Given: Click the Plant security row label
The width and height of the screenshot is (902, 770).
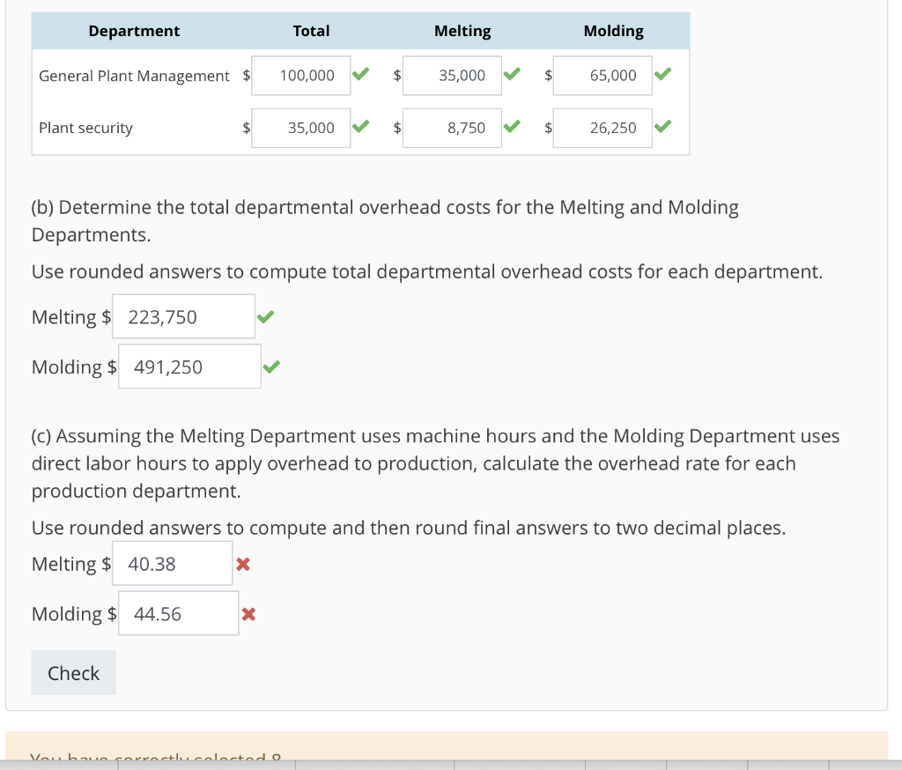Looking at the screenshot, I should pos(85,127).
